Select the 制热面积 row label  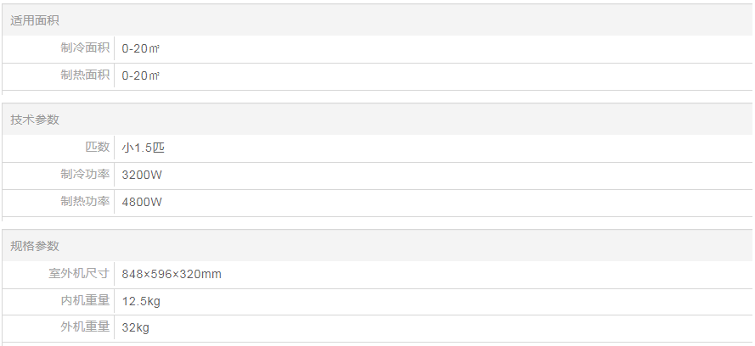[x=85, y=75]
